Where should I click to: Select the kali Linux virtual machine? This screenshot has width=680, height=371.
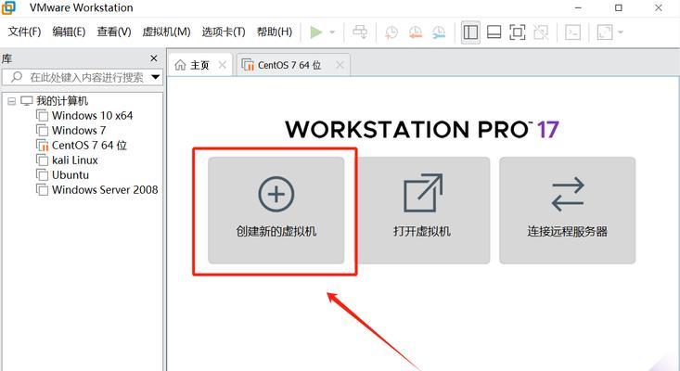tap(74, 160)
